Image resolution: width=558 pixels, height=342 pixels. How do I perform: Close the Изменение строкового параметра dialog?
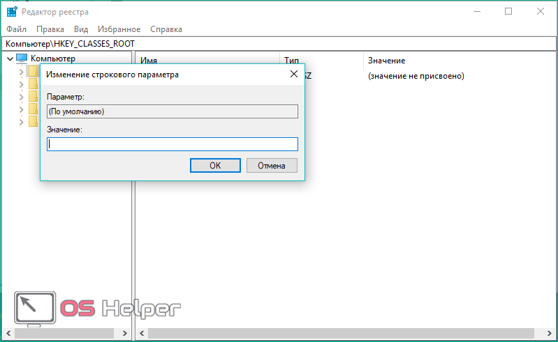point(294,74)
